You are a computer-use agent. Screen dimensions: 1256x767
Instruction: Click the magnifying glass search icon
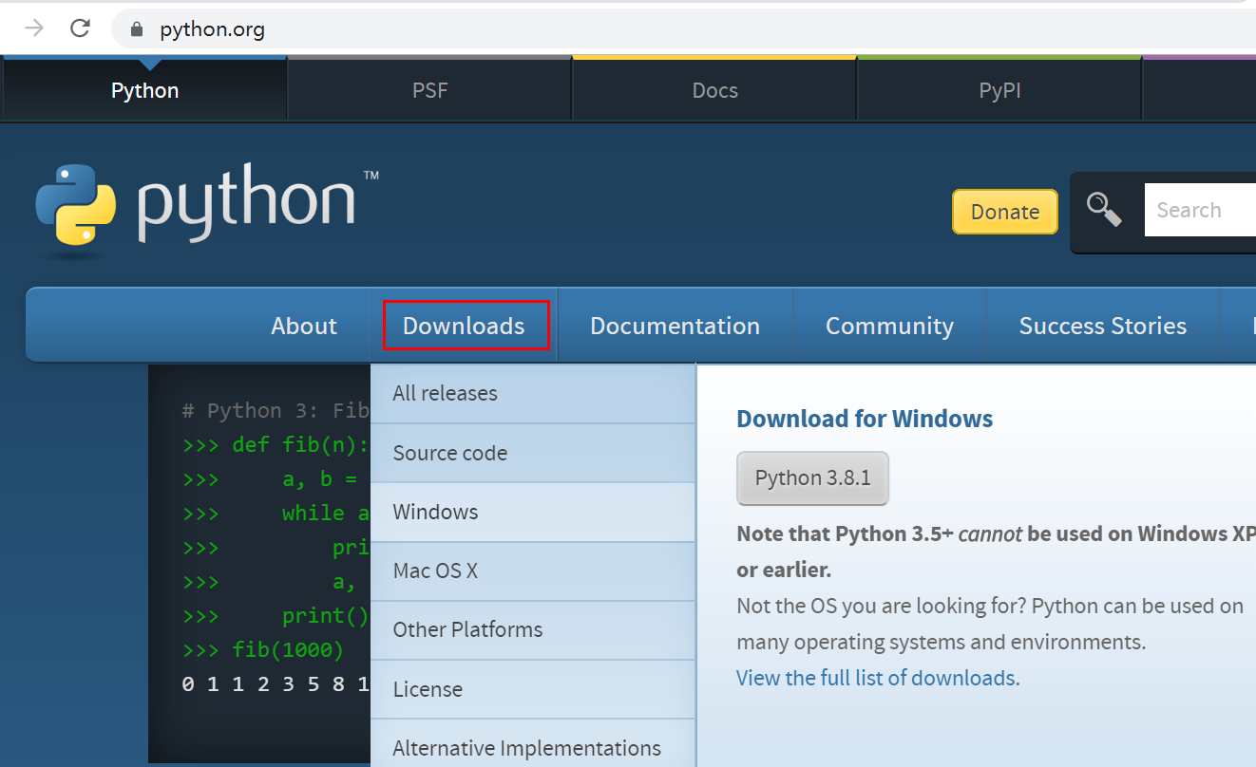1104,210
